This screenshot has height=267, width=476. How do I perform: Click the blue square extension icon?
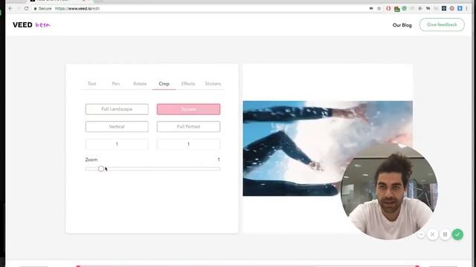(x=460, y=8)
